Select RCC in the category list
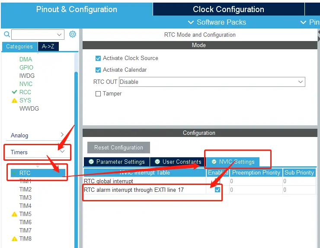The image size is (320, 248). (25, 92)
